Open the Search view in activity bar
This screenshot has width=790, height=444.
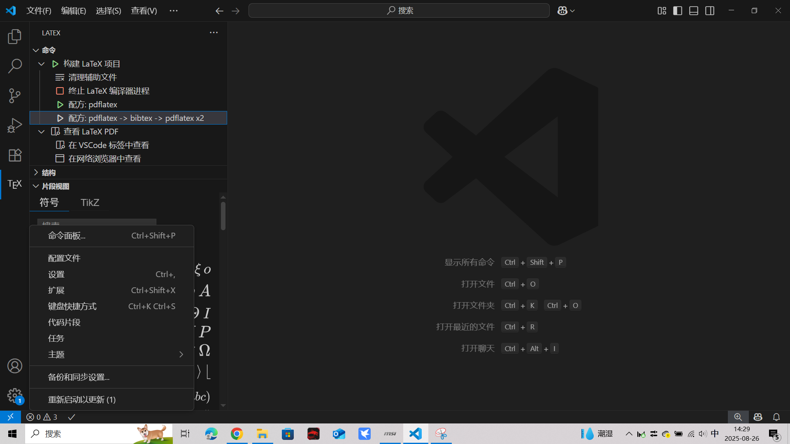click(15, 66)
